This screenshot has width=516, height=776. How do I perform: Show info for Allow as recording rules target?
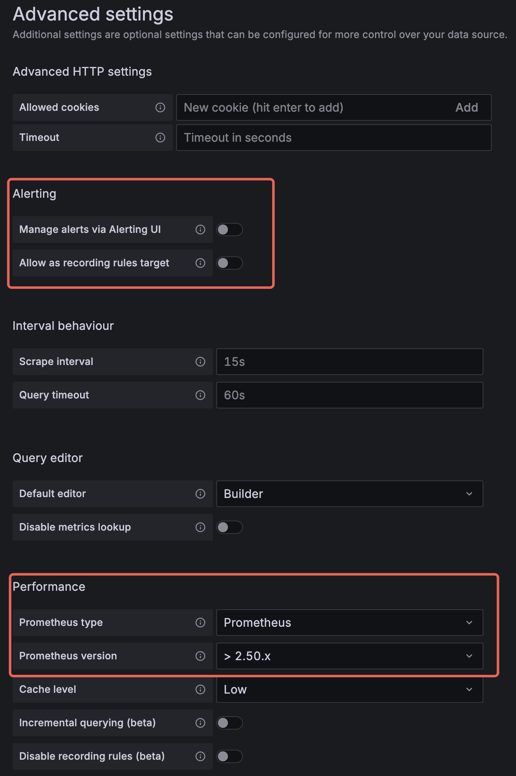[200, 263]
